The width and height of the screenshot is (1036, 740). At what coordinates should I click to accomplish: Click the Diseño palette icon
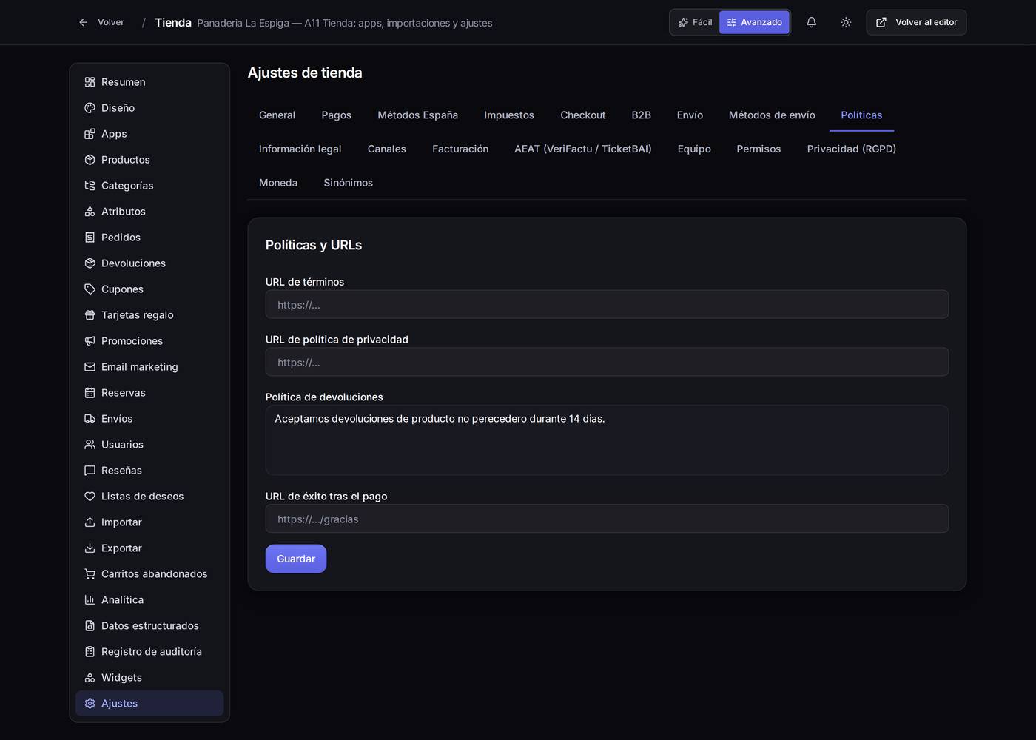[x=90, y=108]
